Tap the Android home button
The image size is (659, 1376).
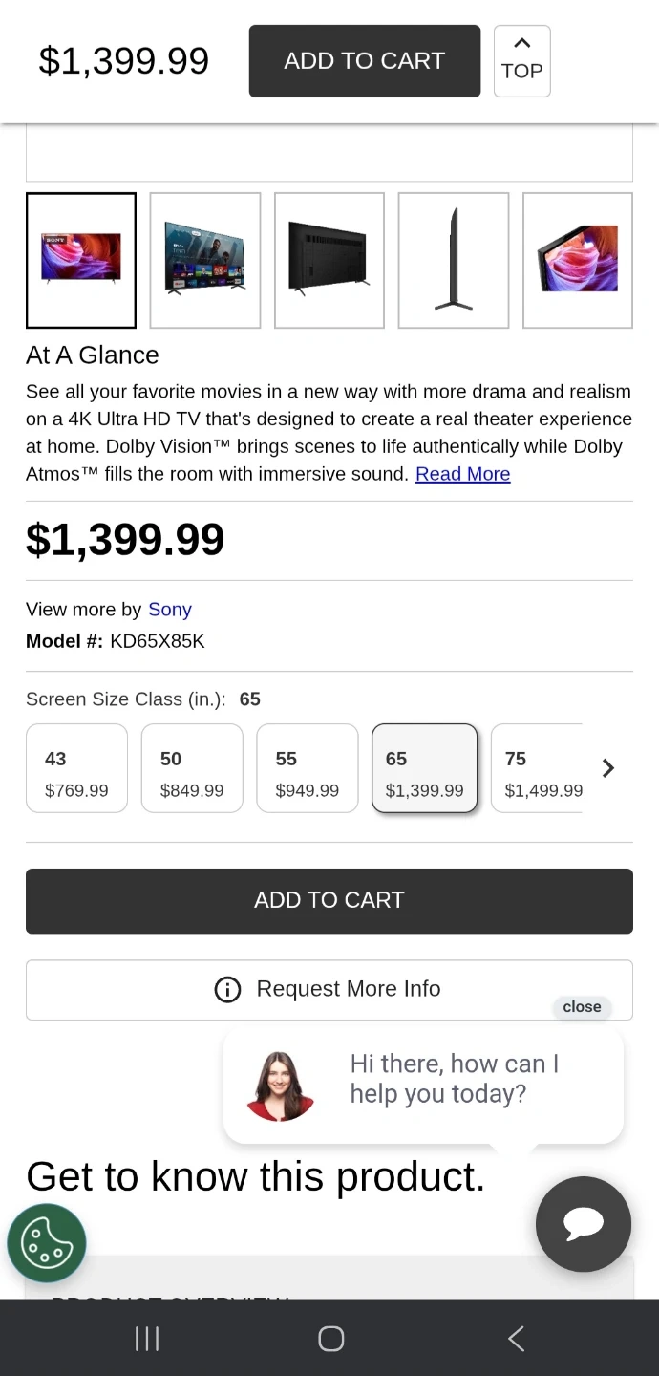(330, 1338)
